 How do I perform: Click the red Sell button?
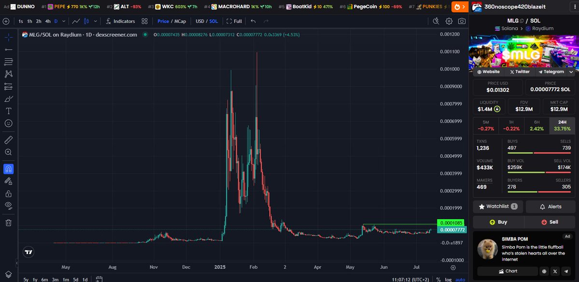point(551,222)
